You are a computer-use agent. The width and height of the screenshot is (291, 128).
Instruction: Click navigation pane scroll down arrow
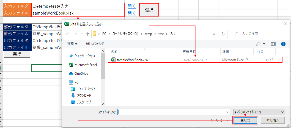(103, 104)
